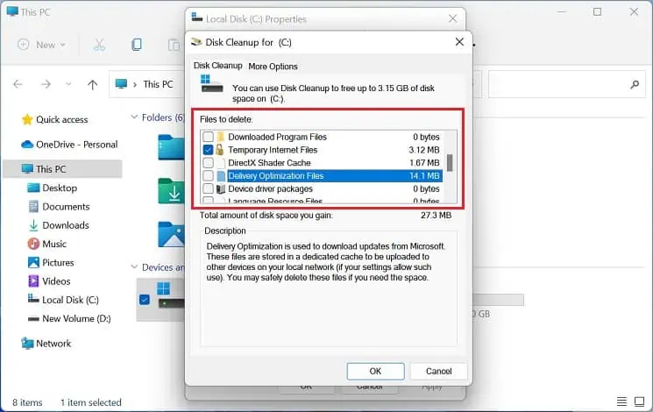Enable Delivery Optimization Files checkbox

(x=208, y=176)
